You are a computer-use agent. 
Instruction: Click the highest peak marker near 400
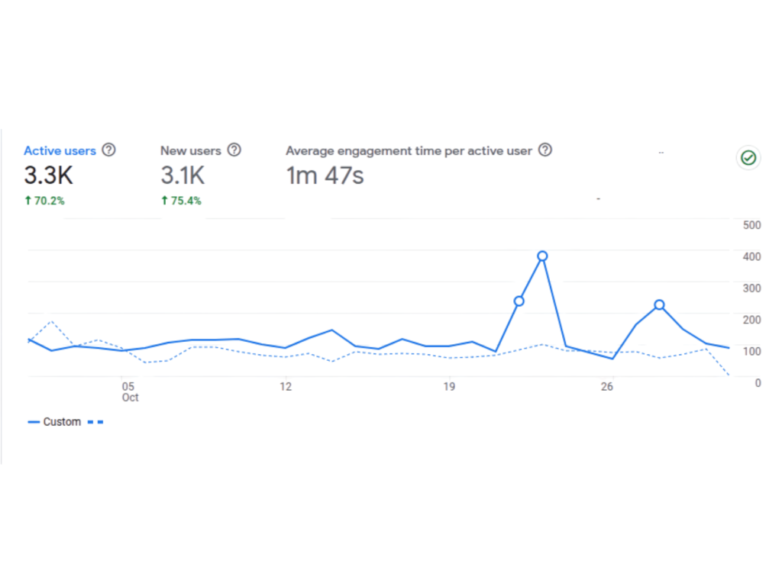(542, 256)
